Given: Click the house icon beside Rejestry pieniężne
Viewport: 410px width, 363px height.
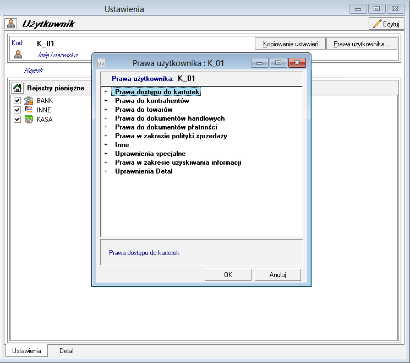Looking at the screenshot, I should pyautogui.click(x=17, y=88).
